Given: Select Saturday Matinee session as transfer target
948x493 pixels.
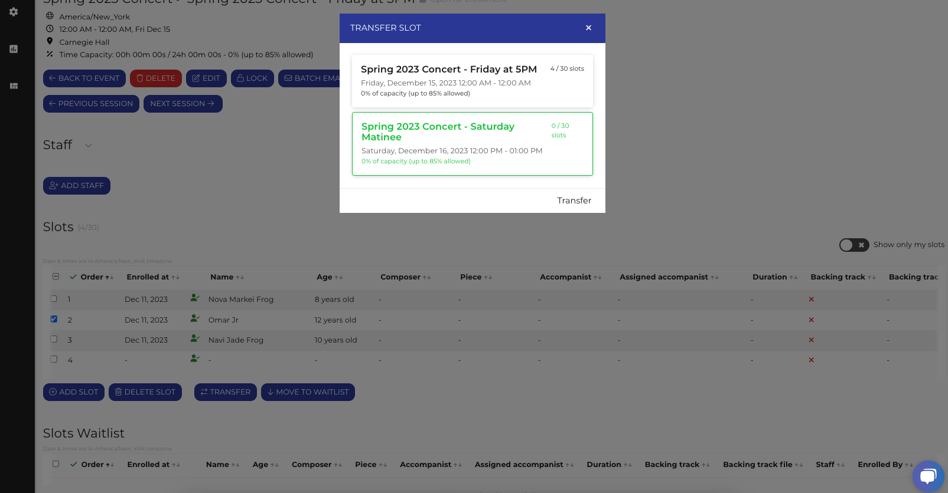Looking at the screenshot, I should tap(472, 144).
